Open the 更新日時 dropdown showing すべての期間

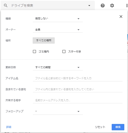(x=58, y=67)
